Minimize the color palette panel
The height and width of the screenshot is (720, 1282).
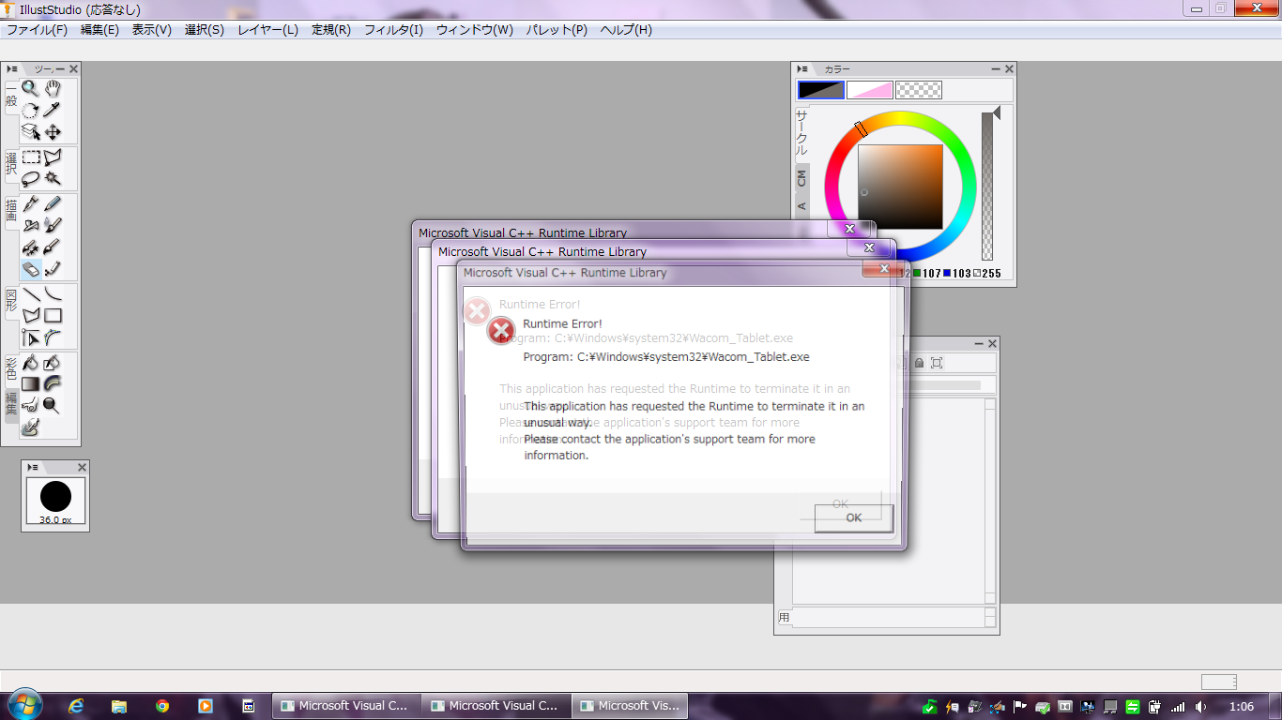click(x=996, y=69)
